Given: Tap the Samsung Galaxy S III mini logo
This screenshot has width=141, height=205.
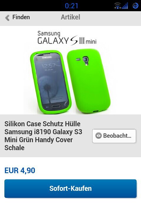Looking at the screenshot, I should point(67,38).
